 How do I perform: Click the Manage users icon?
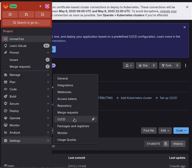[6, 75]
